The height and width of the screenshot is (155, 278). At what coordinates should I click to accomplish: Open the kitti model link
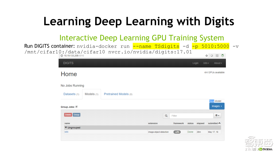(x=66, y=132)
